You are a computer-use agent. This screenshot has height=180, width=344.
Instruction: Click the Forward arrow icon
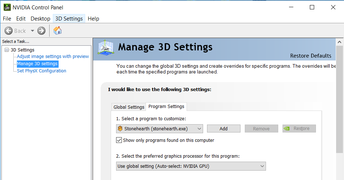coord(41,31)
